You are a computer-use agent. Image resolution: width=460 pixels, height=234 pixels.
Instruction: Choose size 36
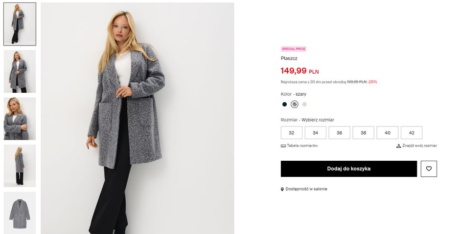point(339,133)
